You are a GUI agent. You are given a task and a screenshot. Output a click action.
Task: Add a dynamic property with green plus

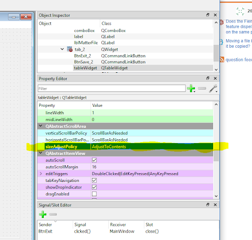191,89
